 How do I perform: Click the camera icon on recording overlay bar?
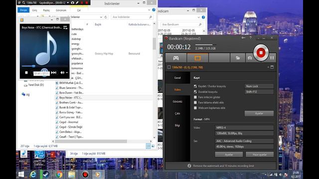pyautogui.click(x=72, y=2)
